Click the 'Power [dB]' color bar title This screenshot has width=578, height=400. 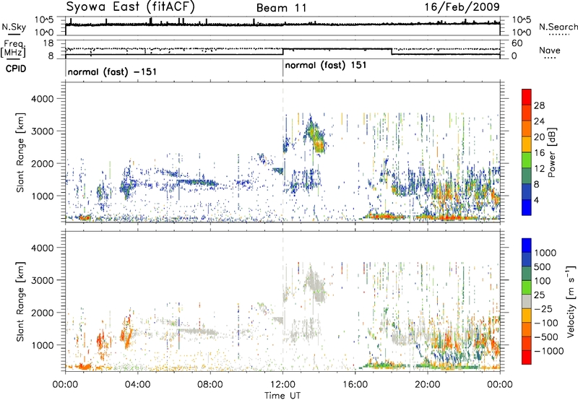point(551,152)
